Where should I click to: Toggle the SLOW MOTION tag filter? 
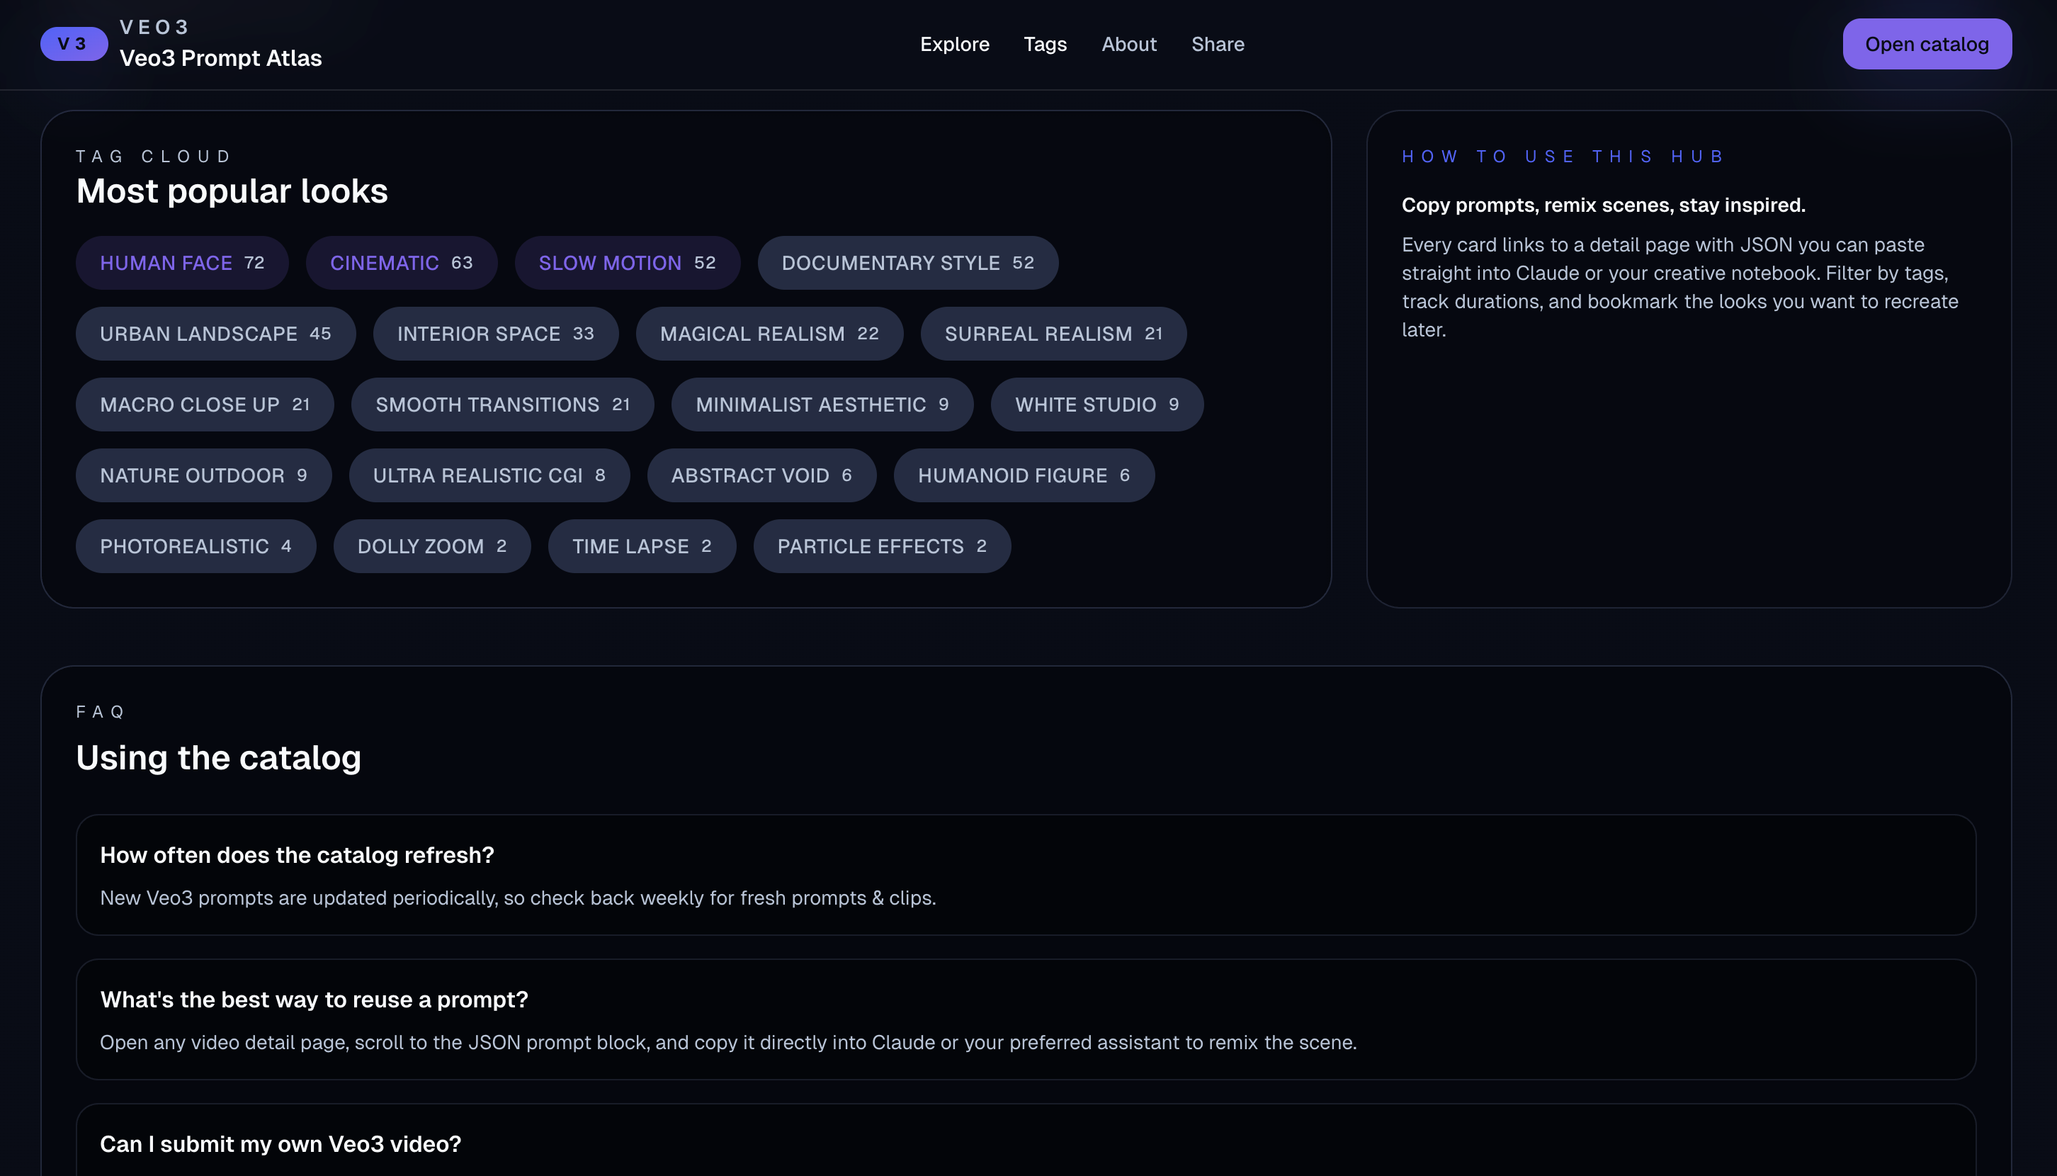pyautogui.click(x=627, y=263)
